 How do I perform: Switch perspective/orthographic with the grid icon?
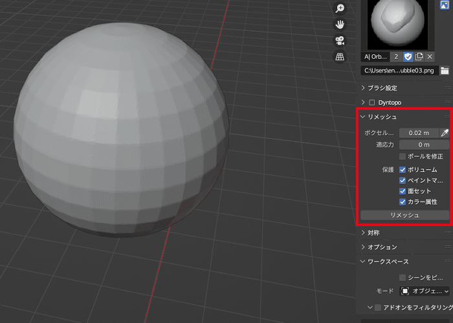click(340, 57)
